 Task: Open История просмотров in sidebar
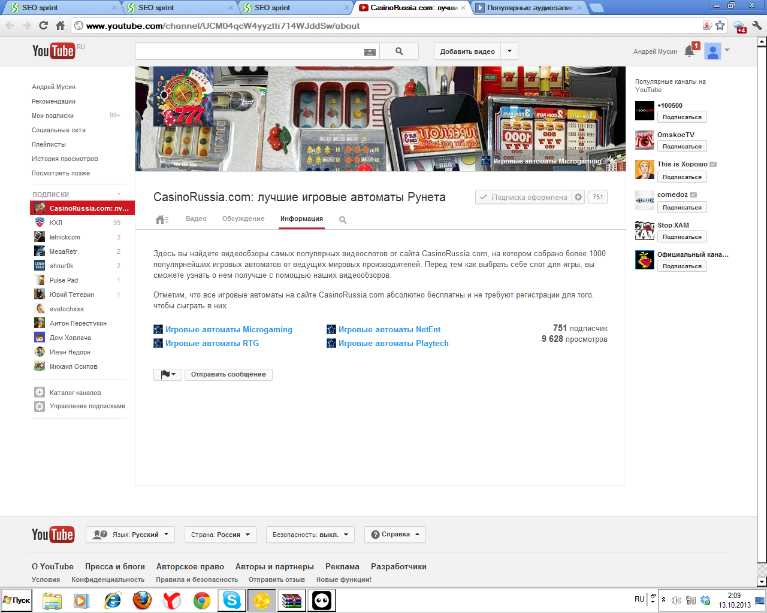[65, 159]
